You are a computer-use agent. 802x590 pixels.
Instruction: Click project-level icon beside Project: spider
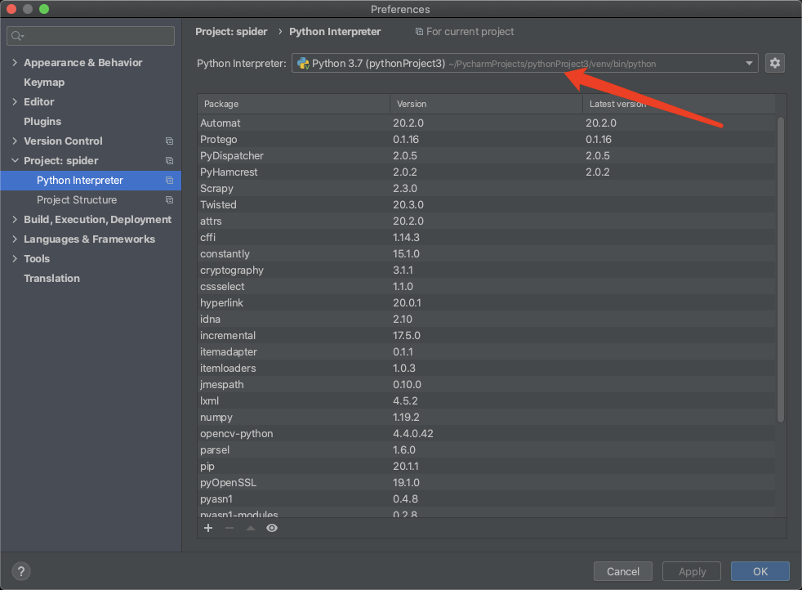[169, 161]
